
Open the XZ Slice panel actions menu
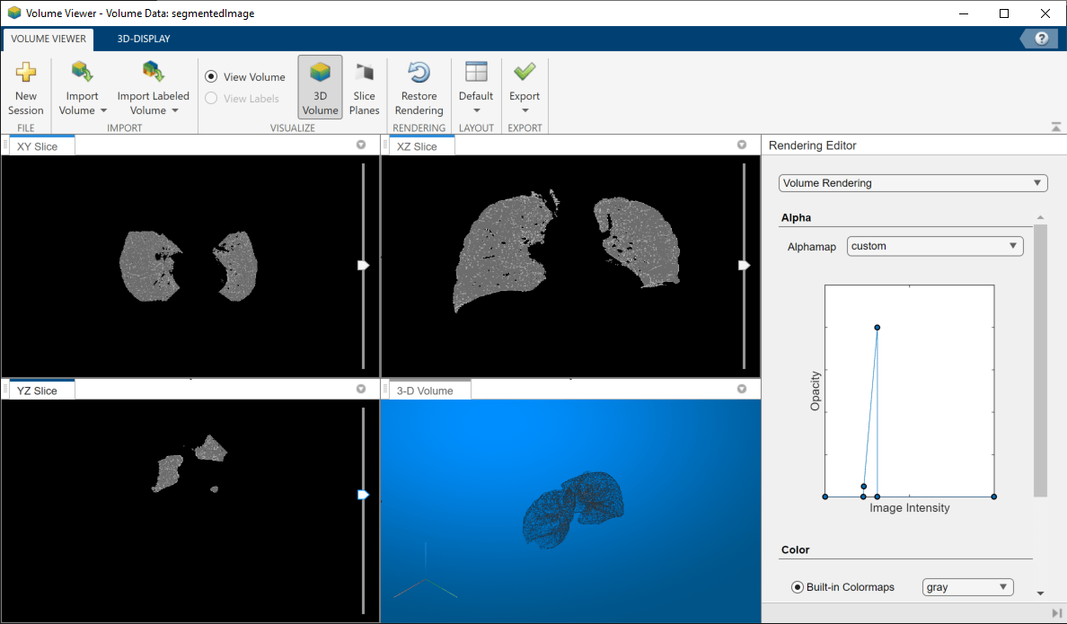[x=742, y=145]
